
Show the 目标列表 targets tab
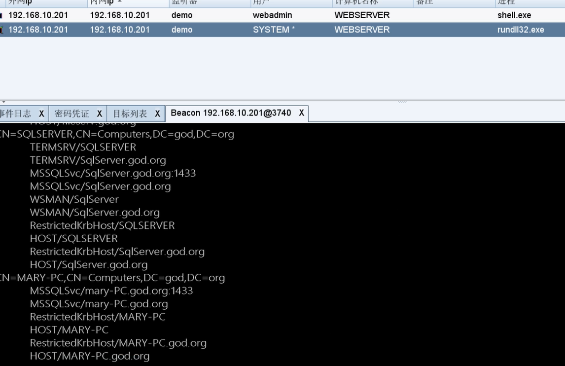[130, 114]
